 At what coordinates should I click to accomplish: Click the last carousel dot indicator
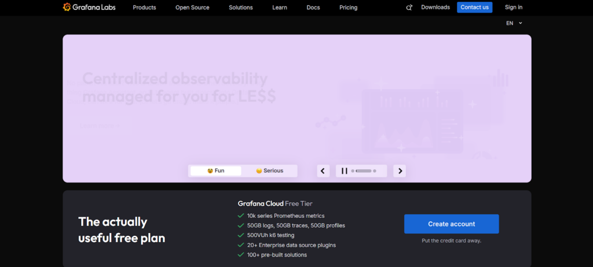pos(375,171)
